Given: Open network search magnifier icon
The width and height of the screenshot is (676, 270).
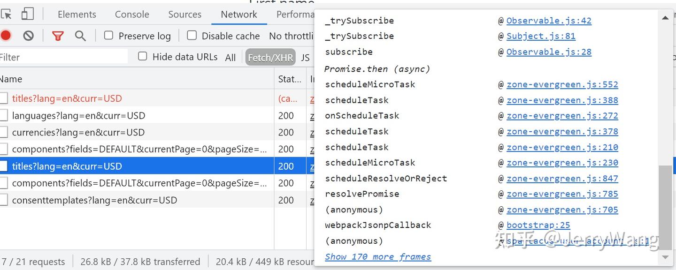Looking at the screenshot, I should pos(81,36).
